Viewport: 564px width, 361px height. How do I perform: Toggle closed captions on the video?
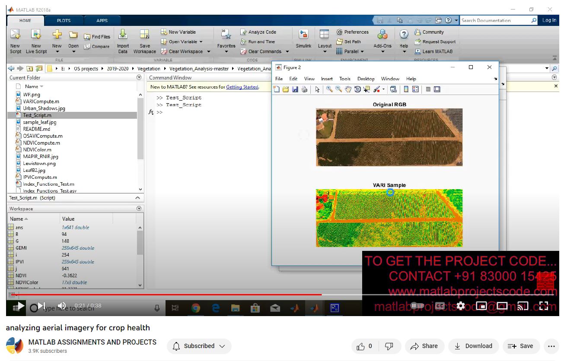pos(440,306)
